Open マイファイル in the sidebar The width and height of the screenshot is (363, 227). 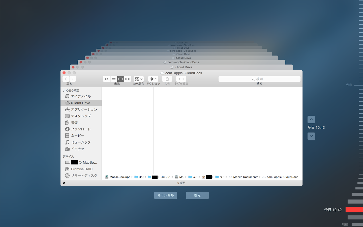pos(81,96)
